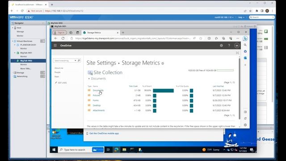Click the Documents percent of parent bar

click(163, 90)
